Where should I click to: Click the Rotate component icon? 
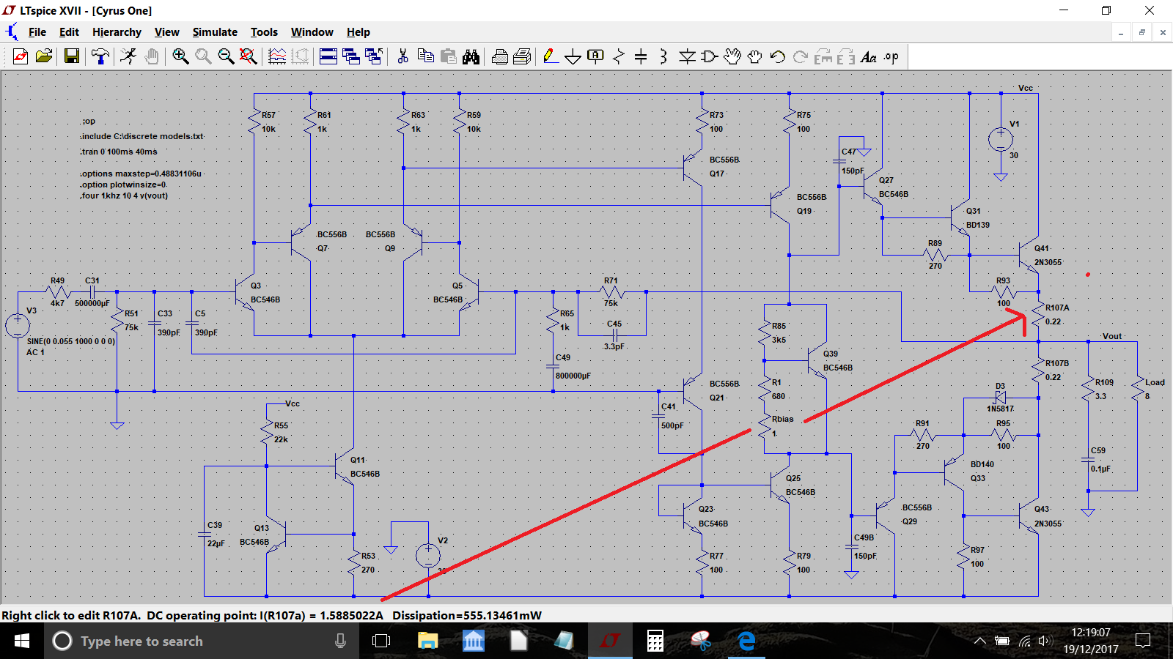pos(823,56)
